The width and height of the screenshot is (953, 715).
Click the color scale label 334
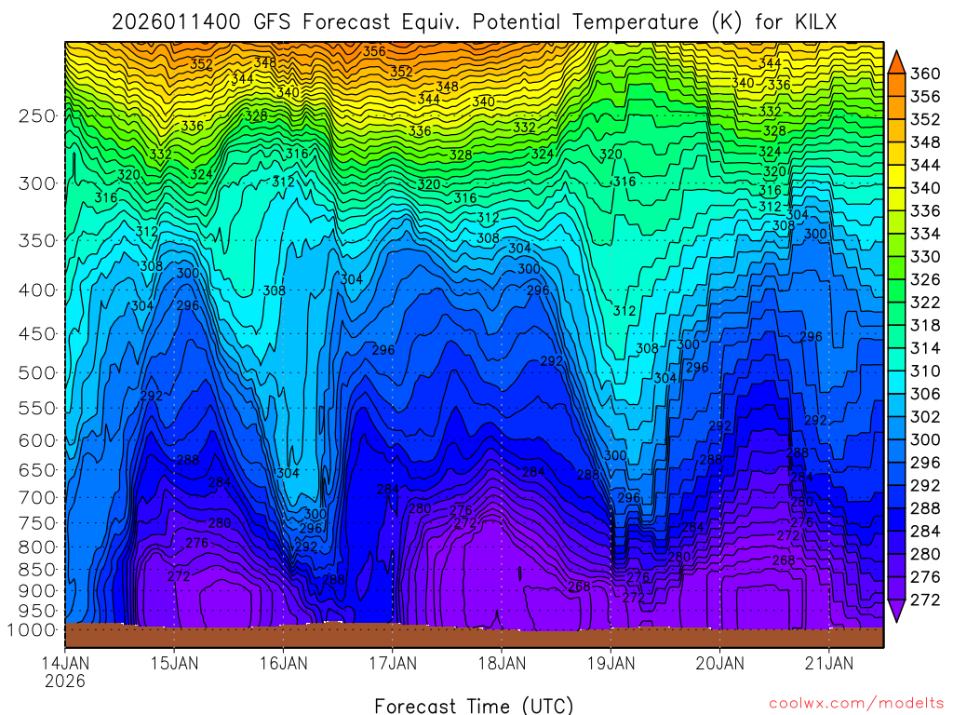tap(925, 234)
